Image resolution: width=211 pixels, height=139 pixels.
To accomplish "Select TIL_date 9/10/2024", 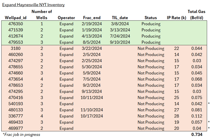I will point(120,42).
